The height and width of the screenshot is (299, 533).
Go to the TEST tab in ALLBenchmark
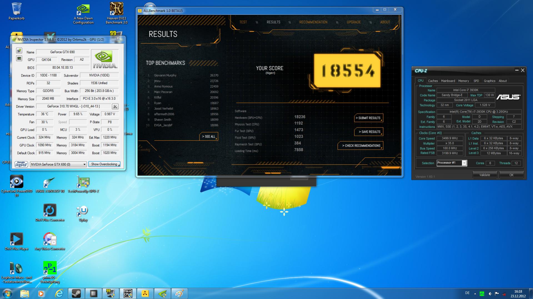point(243,22)
